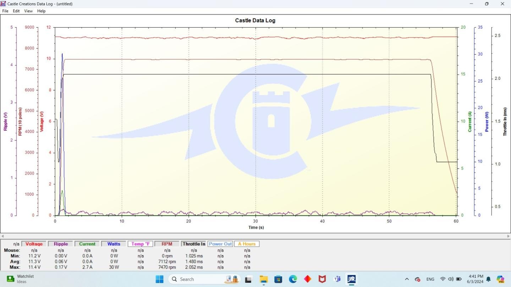Open the View menu

coord(28,11)
